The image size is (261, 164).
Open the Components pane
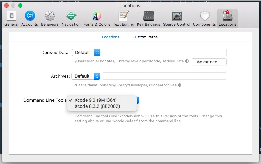point(204,18)
